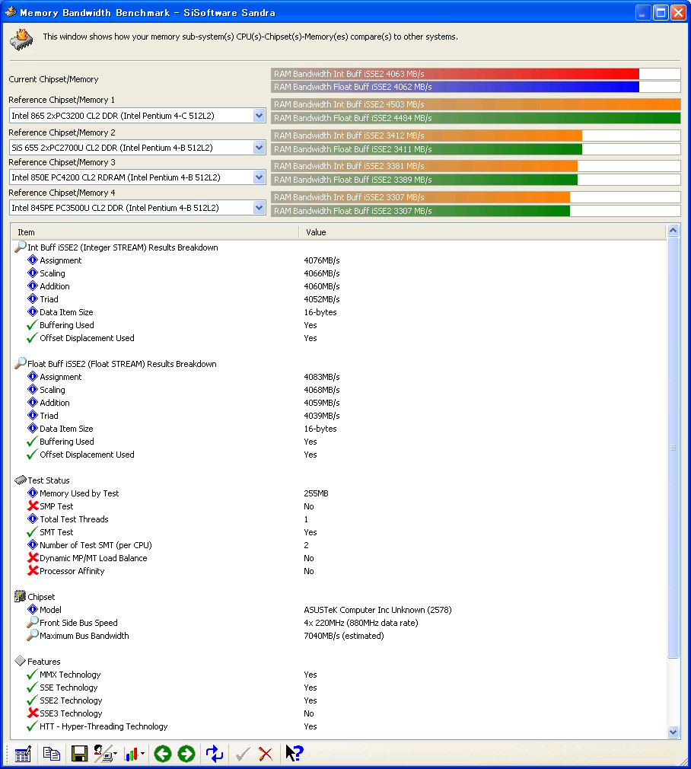Click the green Float Buff 3389 MB/s bar
The height and width of the screenshot is (769, 691).
tap(476, 180)
